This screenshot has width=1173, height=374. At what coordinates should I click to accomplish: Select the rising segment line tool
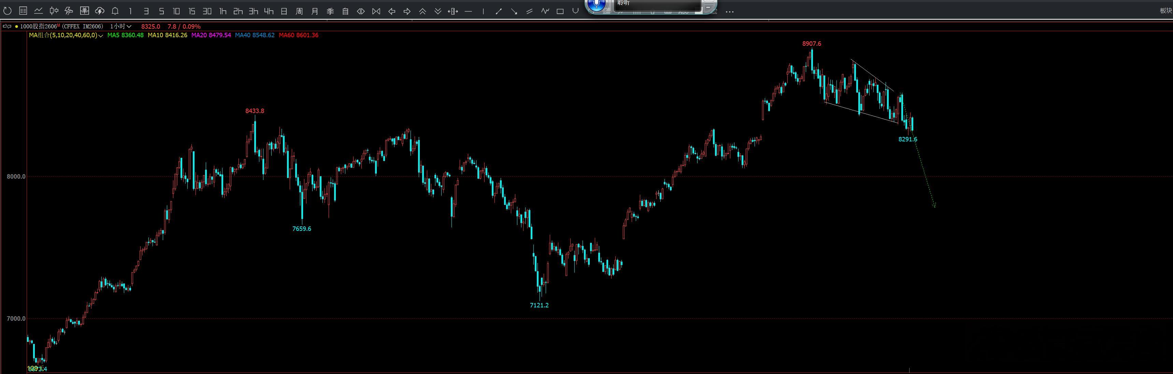click(499, 11)
